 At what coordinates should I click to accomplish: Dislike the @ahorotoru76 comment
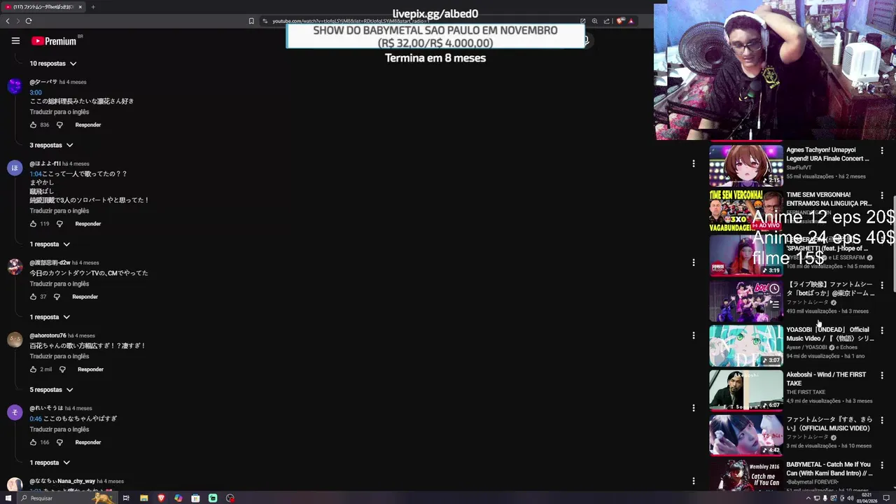tap(62, 370)
